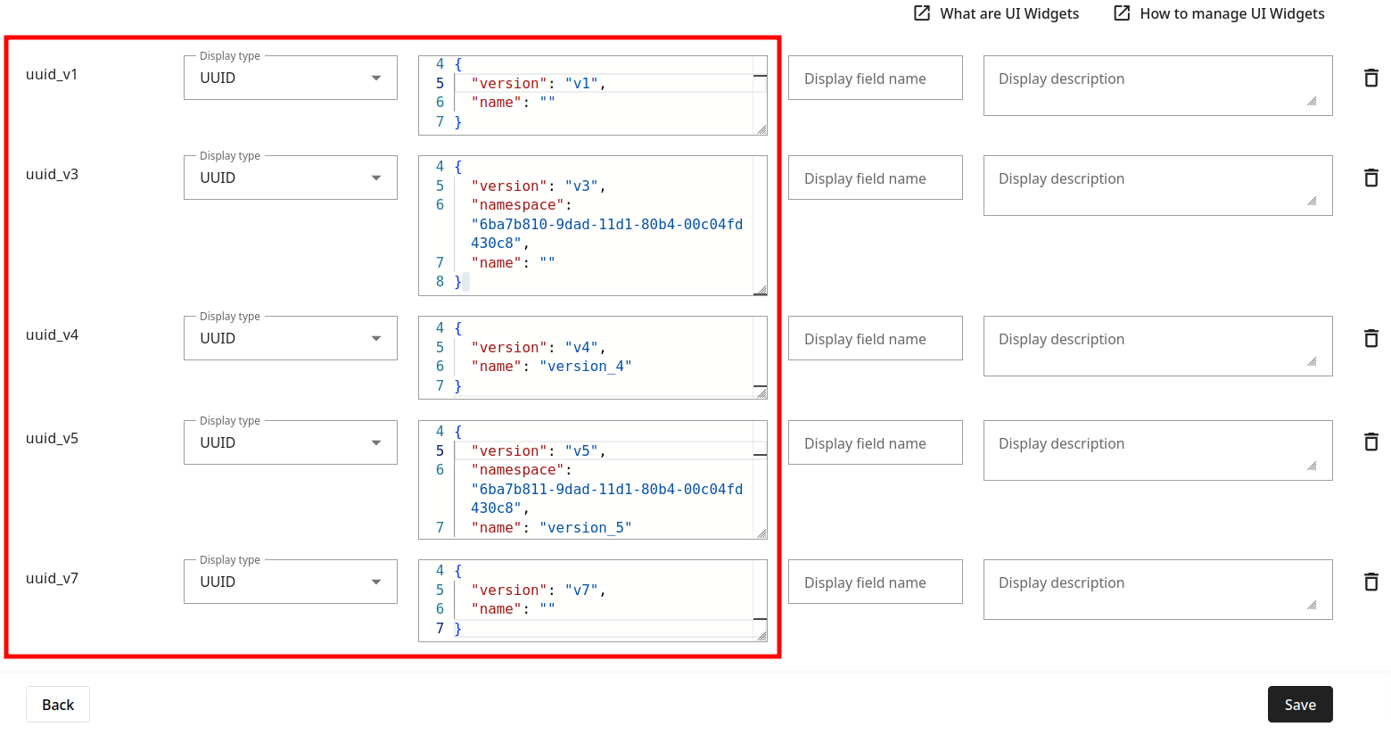Click the uuid_v1 field label

point(52,74)
